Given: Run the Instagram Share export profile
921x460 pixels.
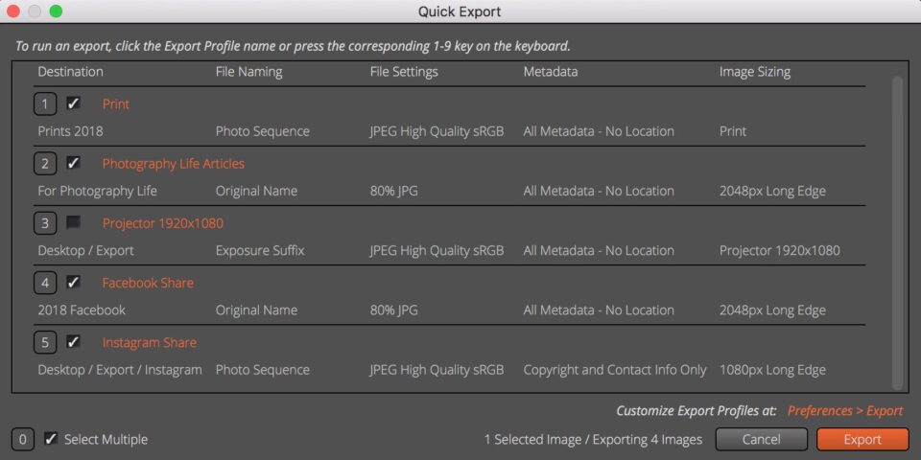Looking at the screenshot, I should tap(150, 343).
